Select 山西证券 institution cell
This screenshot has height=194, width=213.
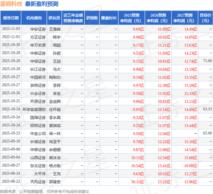(38, 158)
